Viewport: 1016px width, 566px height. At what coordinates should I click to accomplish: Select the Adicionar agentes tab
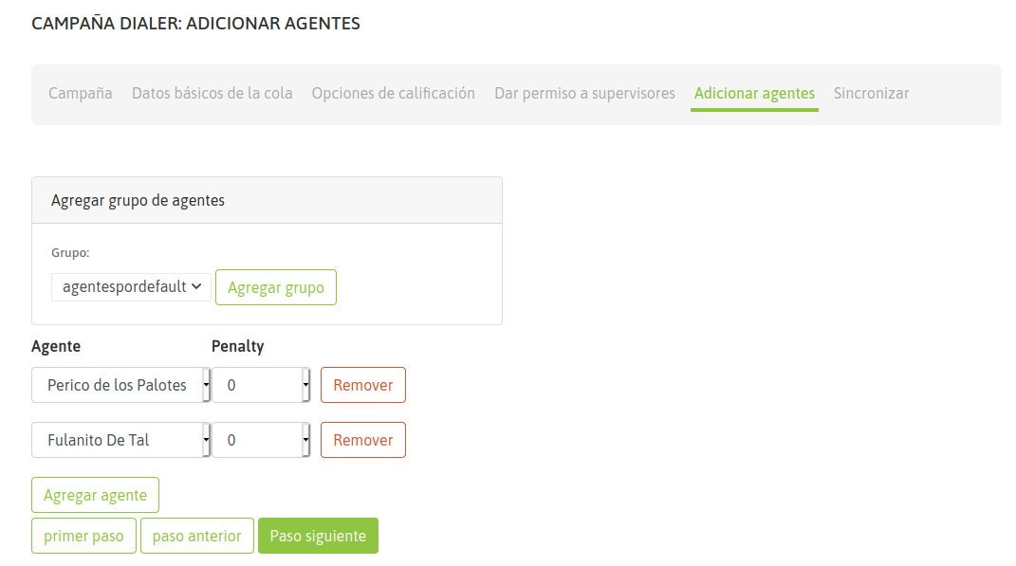754,93
